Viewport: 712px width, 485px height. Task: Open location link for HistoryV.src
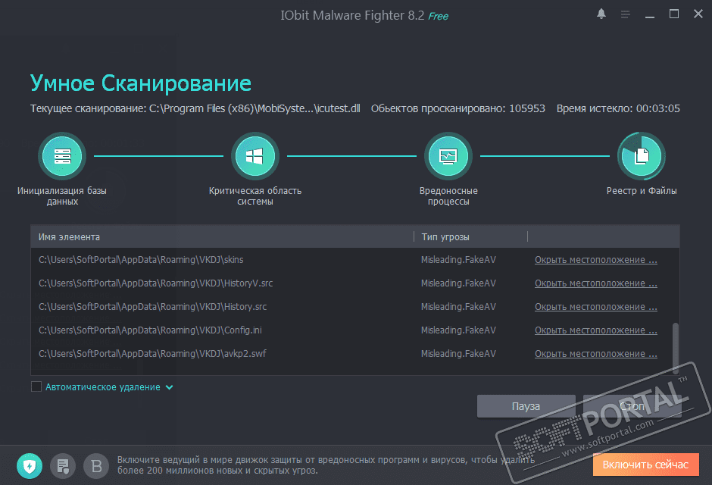(596, 283)
